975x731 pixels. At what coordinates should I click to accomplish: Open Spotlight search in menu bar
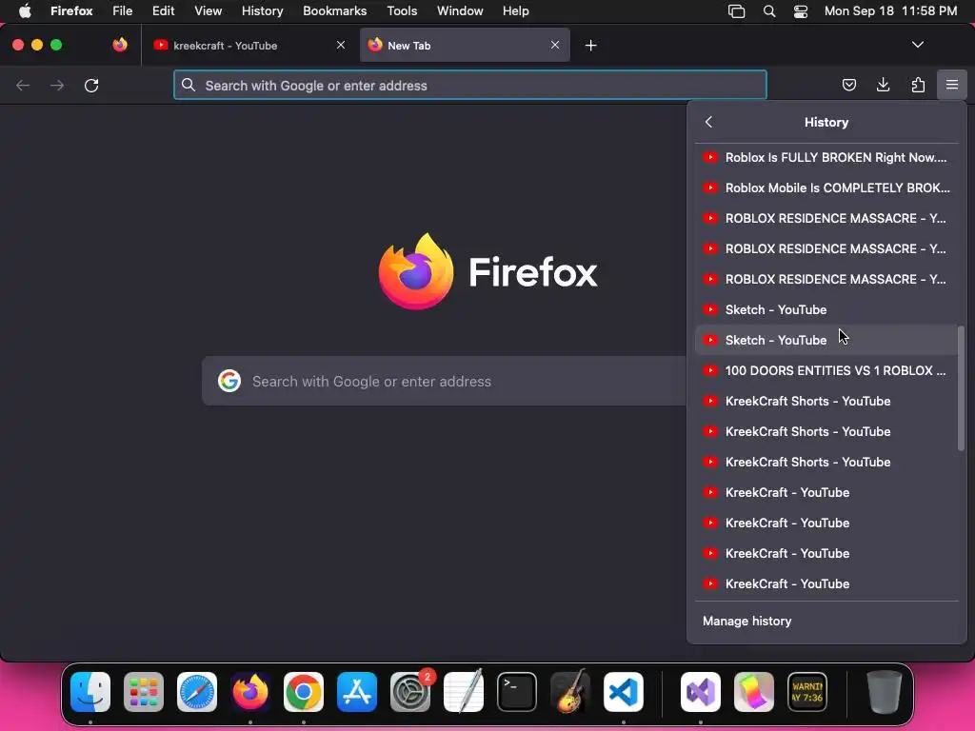[x=769, y=11]
